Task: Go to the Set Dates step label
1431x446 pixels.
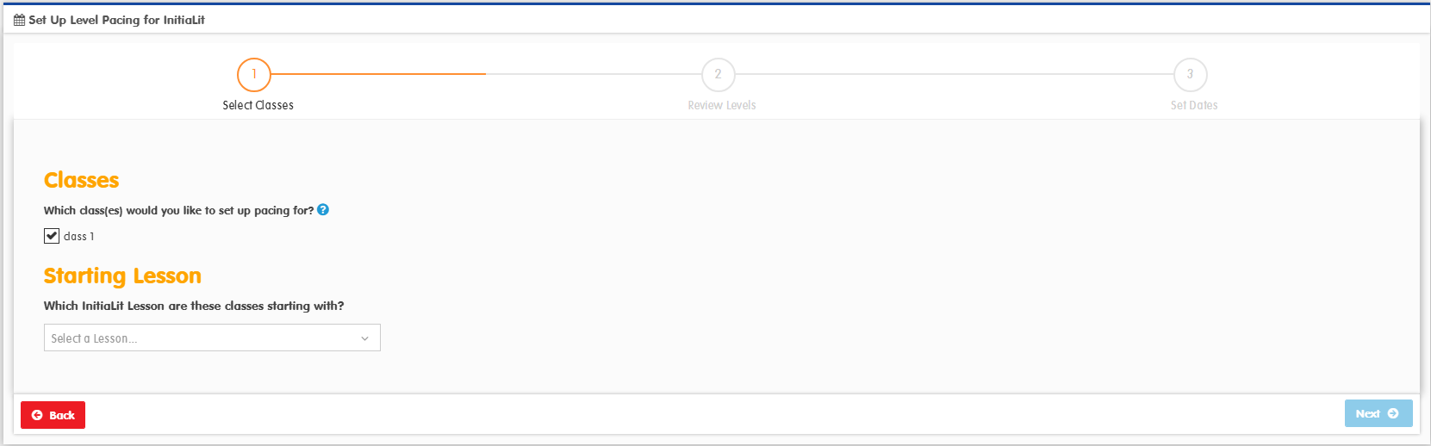Action: click(1194, 105)
